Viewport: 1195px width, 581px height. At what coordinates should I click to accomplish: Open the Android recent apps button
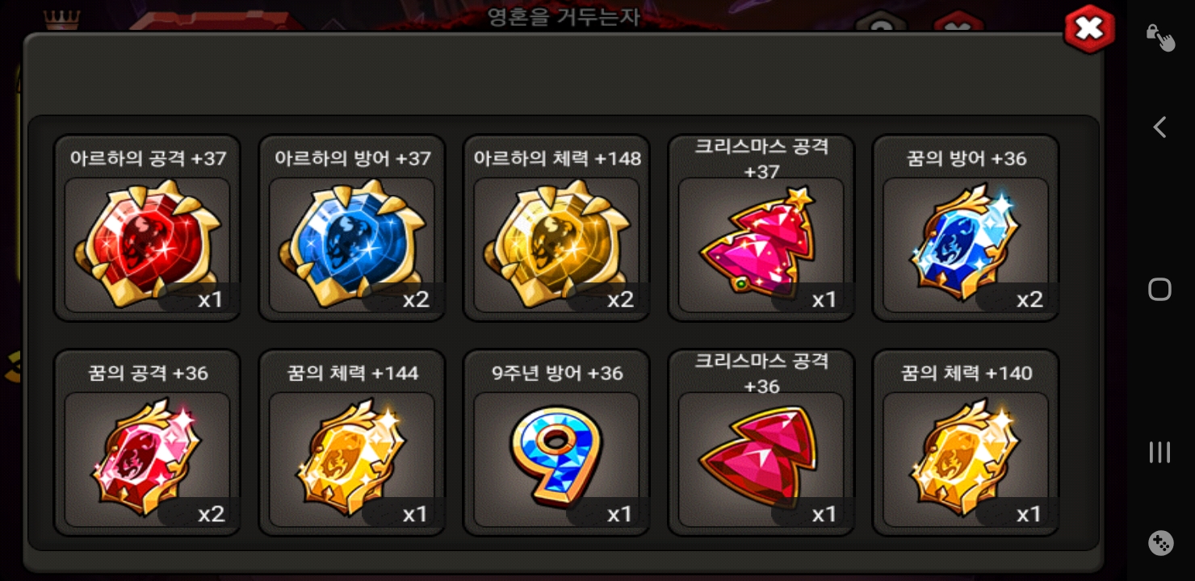[1160, 452]
